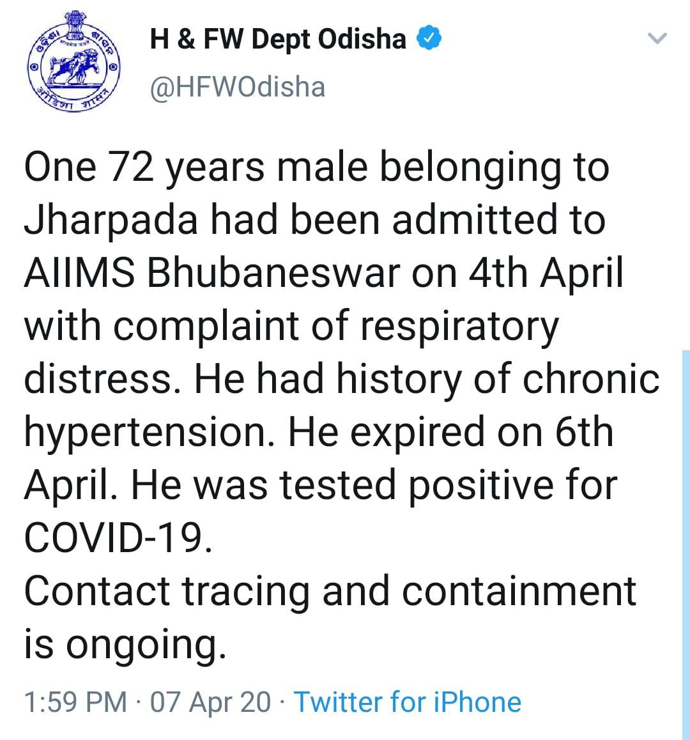The height and width of the screenshot is (740, 690).
Task: Click the @HFWOdisha handle
Action: tap(237, 86)
